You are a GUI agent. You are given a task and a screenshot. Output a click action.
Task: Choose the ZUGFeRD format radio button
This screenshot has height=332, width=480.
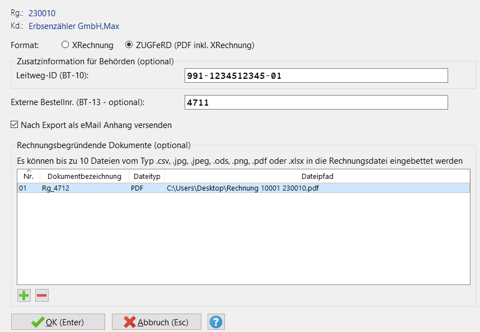129,45
